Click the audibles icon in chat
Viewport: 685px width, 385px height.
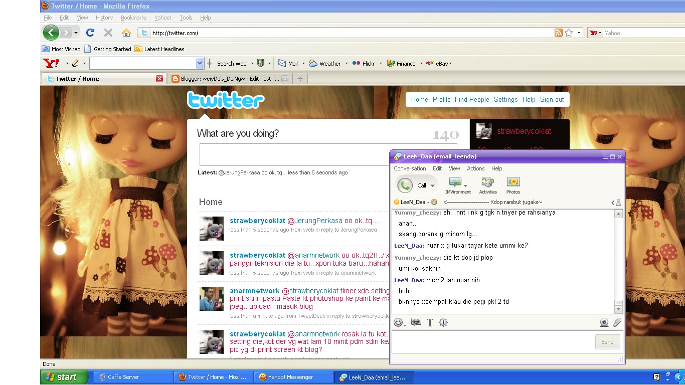click(x=416, y=323)
